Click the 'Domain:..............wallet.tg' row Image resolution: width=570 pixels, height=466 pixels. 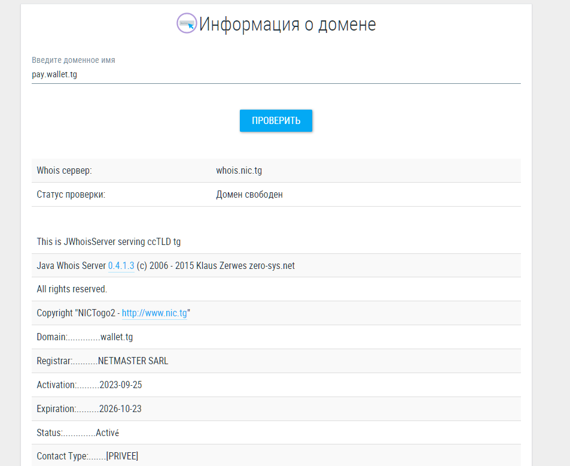(276, 337)
